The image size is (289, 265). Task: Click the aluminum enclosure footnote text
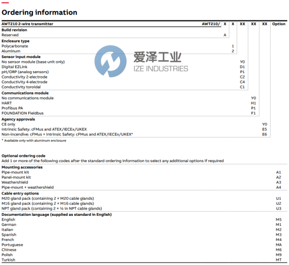34,141
